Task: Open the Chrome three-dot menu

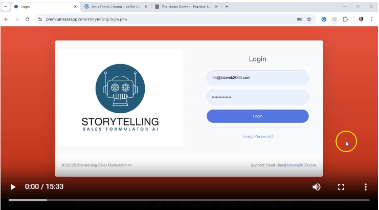Action: (x=372, y=19)
